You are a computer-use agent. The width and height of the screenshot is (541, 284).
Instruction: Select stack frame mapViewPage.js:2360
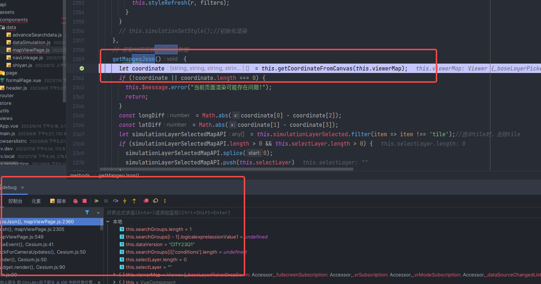click(50, 222)
